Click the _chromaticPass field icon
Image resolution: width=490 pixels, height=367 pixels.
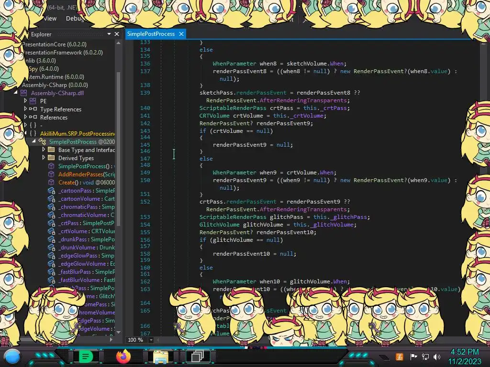pos(52,207)
